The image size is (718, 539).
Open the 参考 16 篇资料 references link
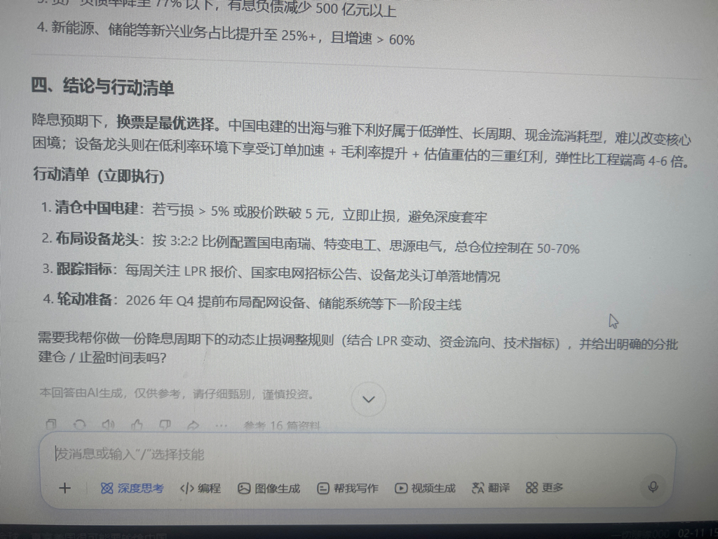pos(282,426)
